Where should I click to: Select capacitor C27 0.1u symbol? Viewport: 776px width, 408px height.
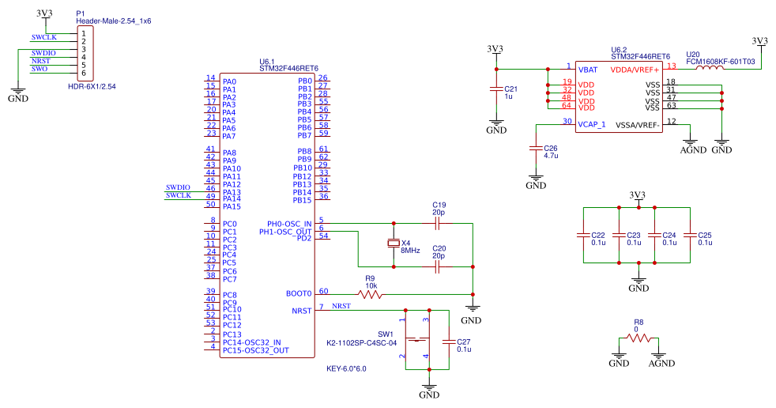click(x=449, y=342)
